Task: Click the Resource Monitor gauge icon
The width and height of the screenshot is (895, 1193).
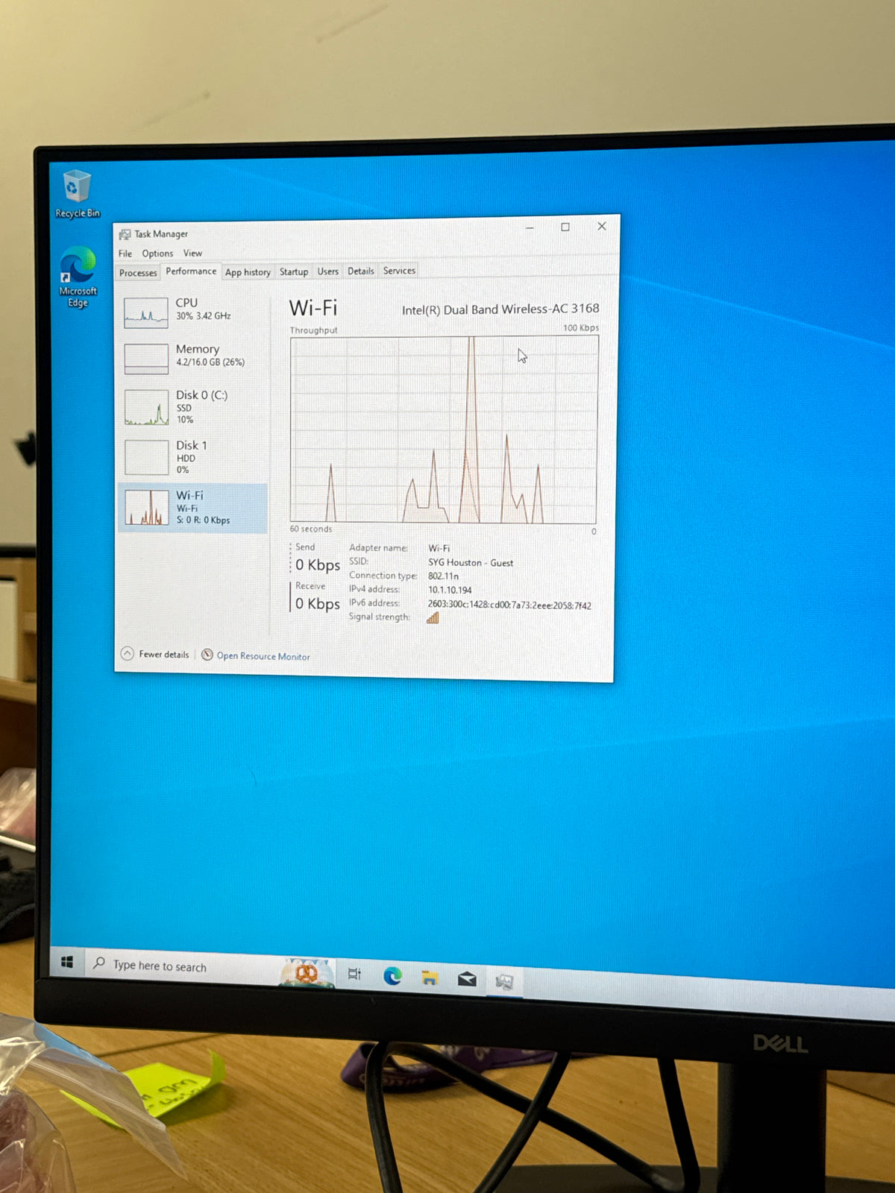Action: (207, 655)
